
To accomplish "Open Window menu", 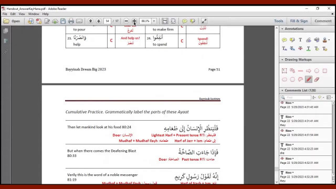I will click(x=34, y=14).
